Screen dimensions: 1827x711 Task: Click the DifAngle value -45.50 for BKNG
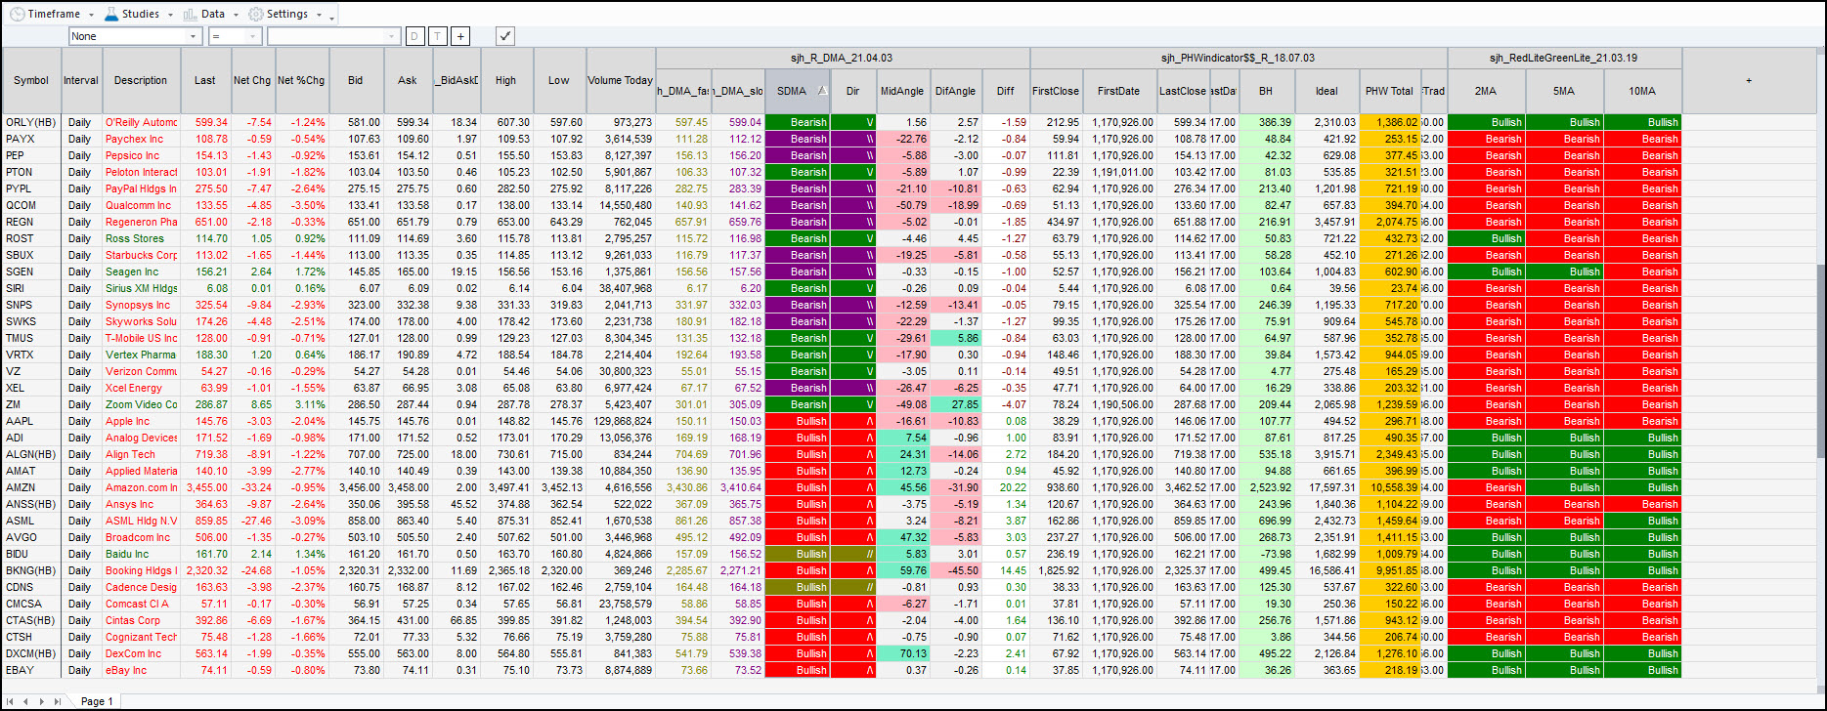[955, 570]
